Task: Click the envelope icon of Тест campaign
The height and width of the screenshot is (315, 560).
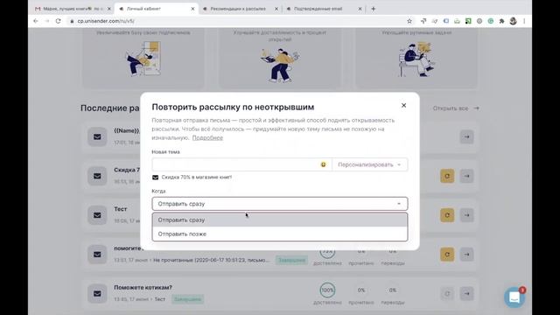Action: pos(97,215)
